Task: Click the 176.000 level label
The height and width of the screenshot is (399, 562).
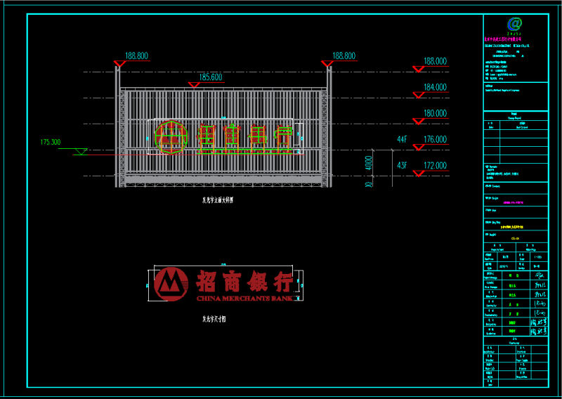Action: pos(435,140)
